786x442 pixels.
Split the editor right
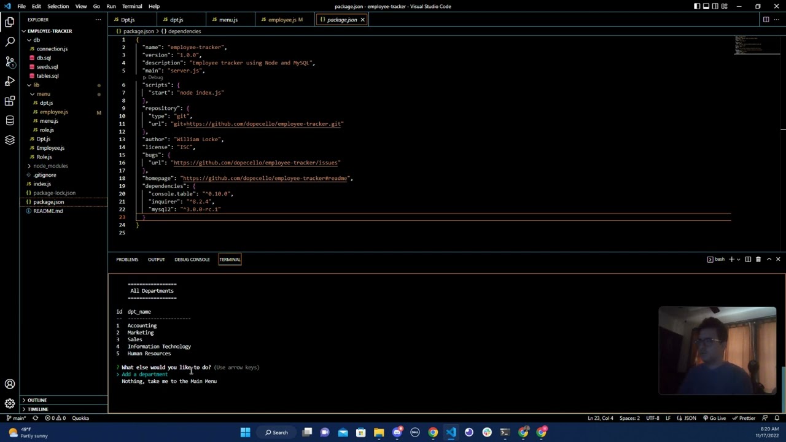[766, 20]
